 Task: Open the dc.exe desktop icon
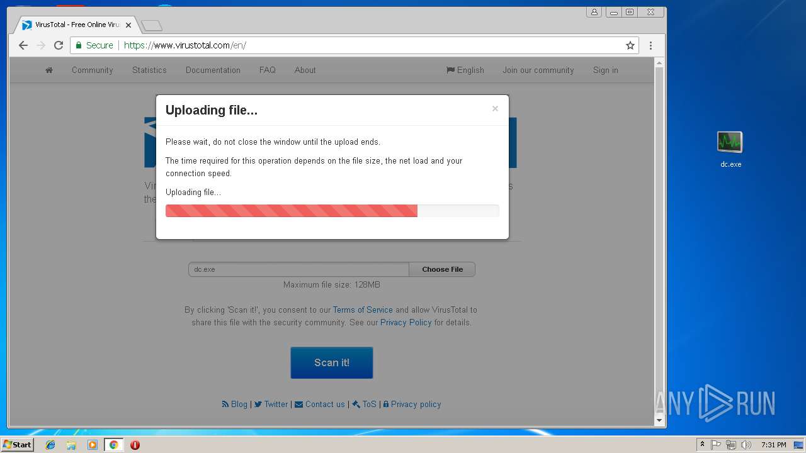pyautogui.click(x=730, y=150)
